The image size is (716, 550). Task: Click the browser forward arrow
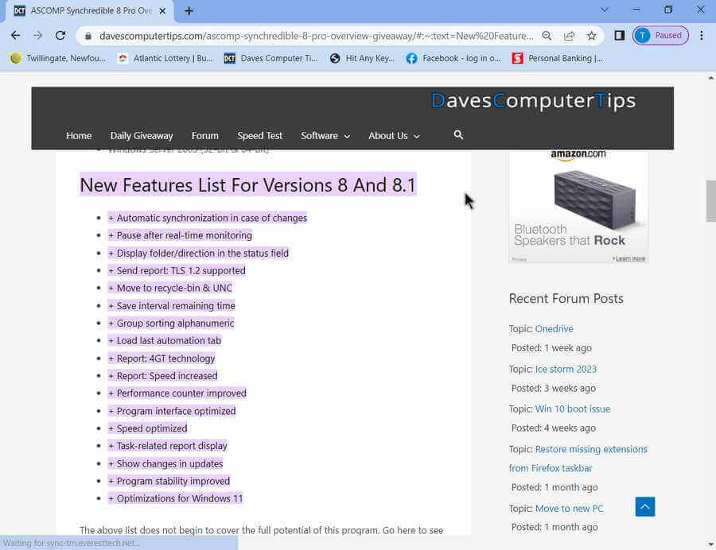point(38,36)
